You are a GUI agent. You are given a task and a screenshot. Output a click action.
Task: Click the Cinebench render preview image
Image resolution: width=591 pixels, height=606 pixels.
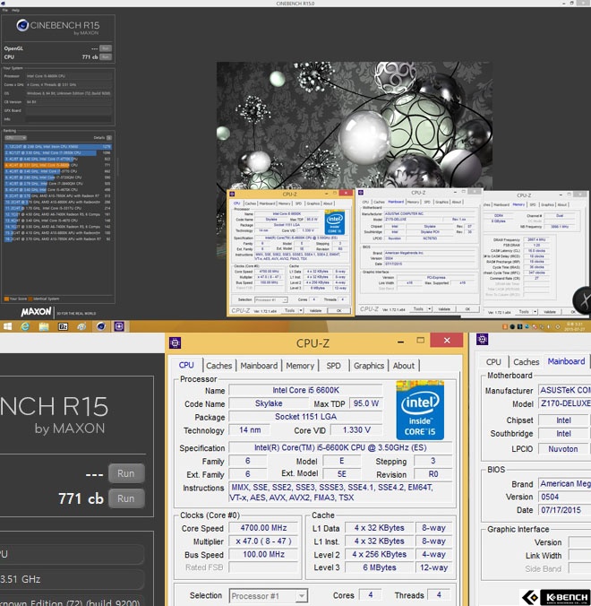(354, 126)
